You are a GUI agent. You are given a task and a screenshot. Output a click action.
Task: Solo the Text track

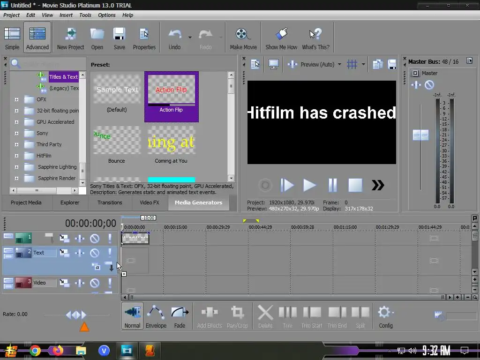click(110, 253)
